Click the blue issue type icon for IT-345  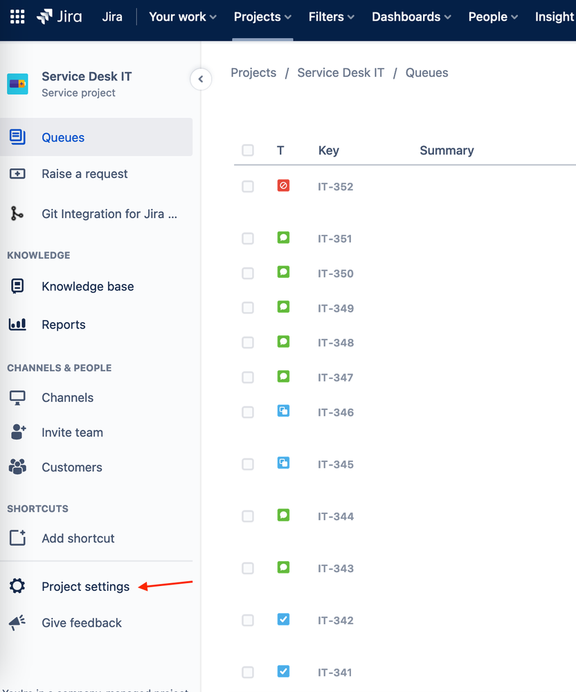pos(283,463)
